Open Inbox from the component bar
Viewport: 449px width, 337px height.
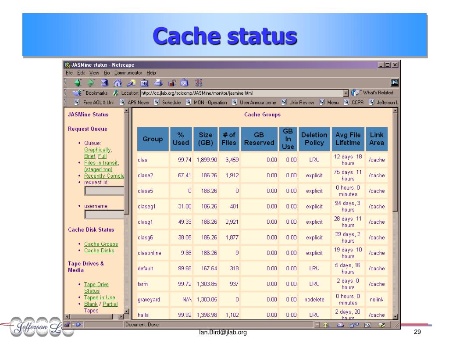click(340, 325)
